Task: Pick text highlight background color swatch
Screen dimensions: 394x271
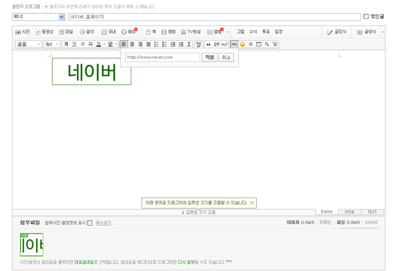Action: click(x=110, y=44)
